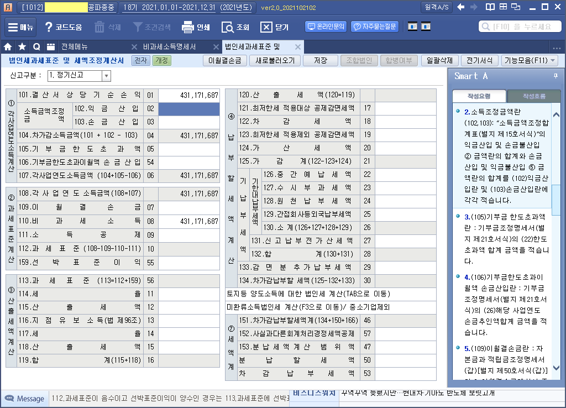
Task: Open 온라인문의 online inquiry
Action: (326, 27)
